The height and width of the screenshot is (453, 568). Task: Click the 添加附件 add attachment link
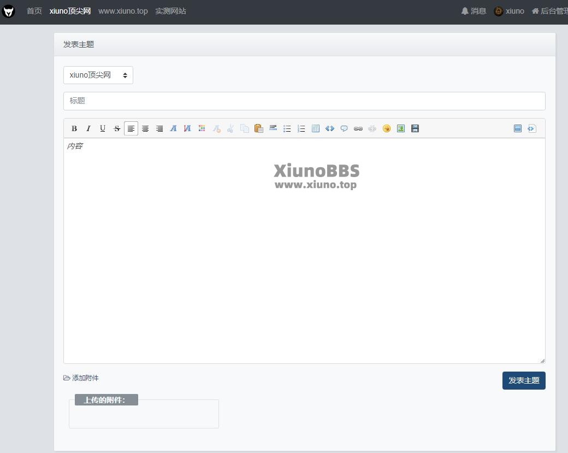pyautogui.click(x=81, y=378)
